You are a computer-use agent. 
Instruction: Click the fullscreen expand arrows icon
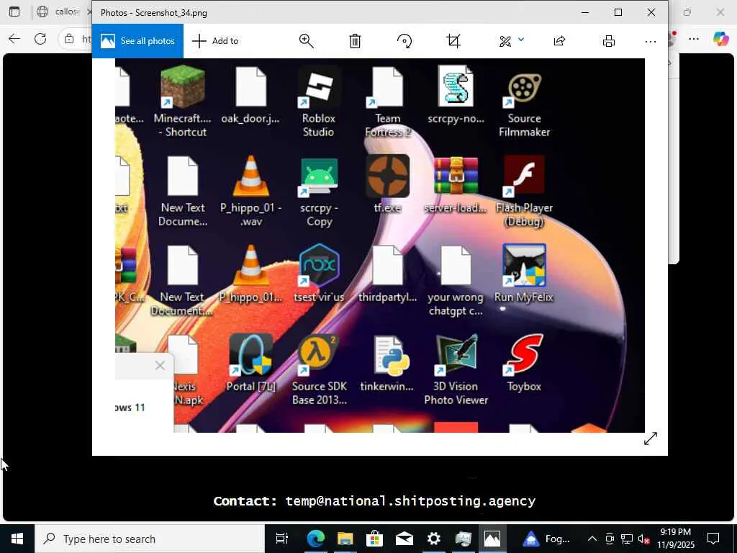tap(651, 439)
